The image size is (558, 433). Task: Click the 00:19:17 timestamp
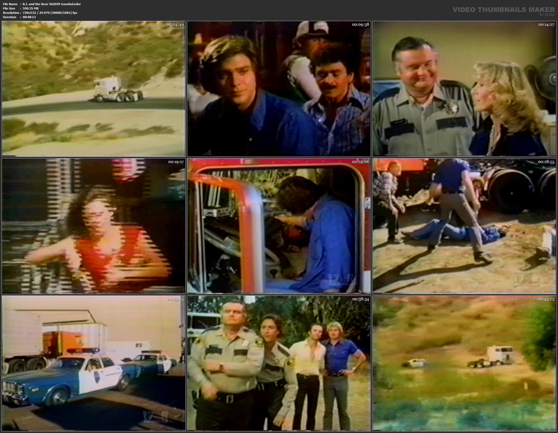(x=176, y=162)
